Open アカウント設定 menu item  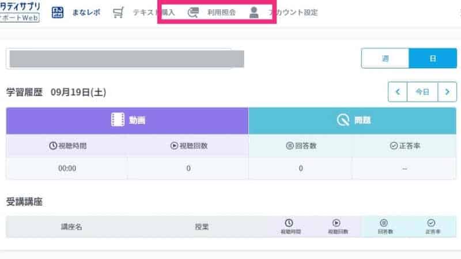(293, 12)
